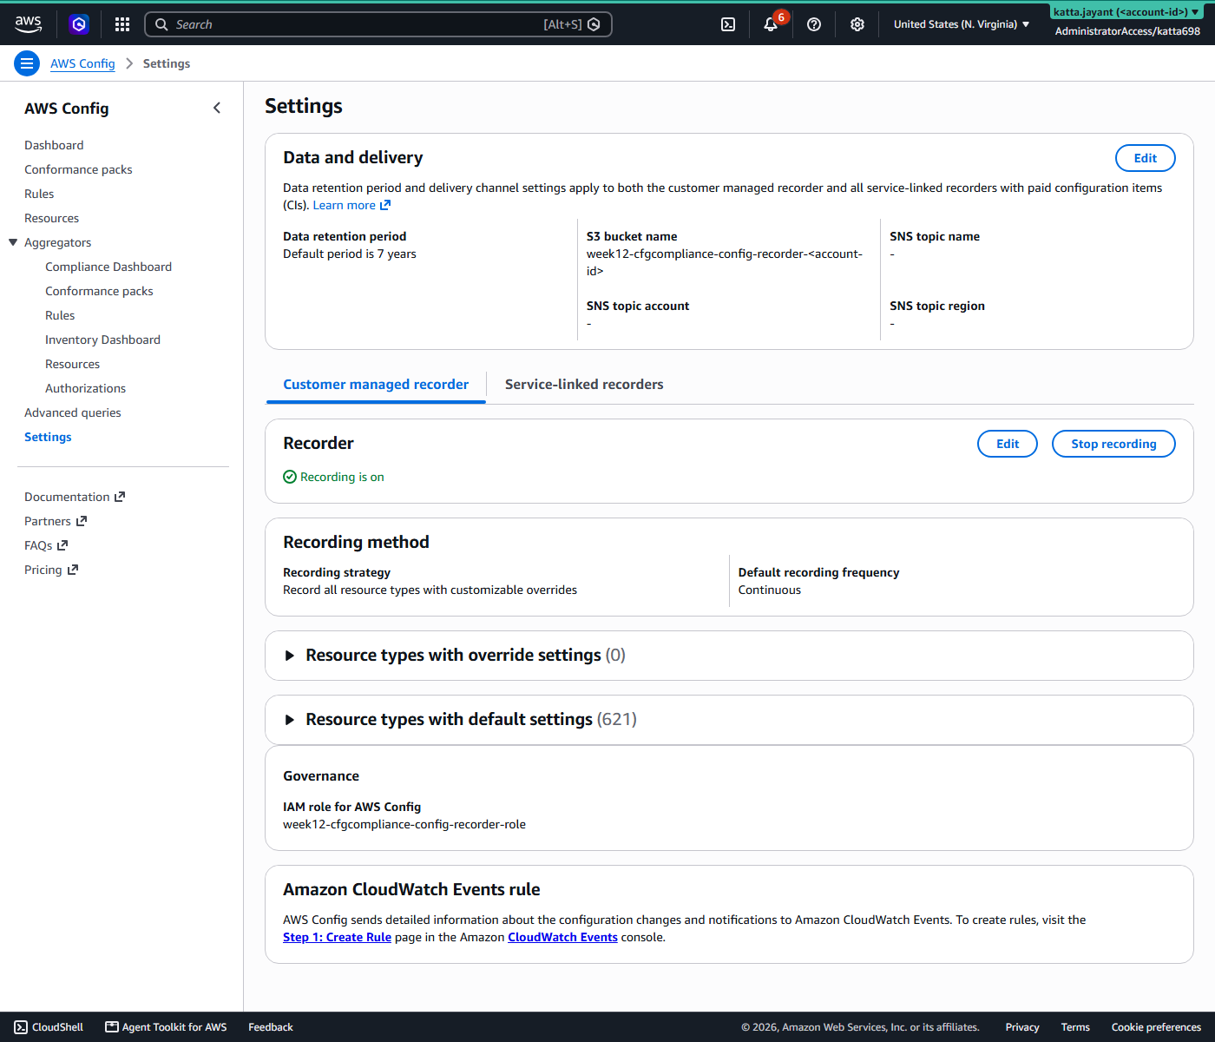This screenshot has width=1215, height=1042.
Task: Open top-level Rules in the sidebar
Action: [39, 194]
